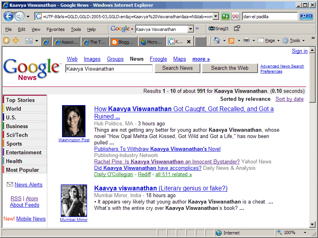The width and height of the screenshot is (318, 238).
Task: Expand the address bar URL dropdown
Action: tap(216, 16)
